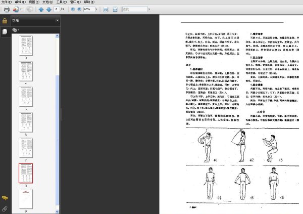Select page 9 thumbnail
Viewport: 303px width, 214px height.
26,199
